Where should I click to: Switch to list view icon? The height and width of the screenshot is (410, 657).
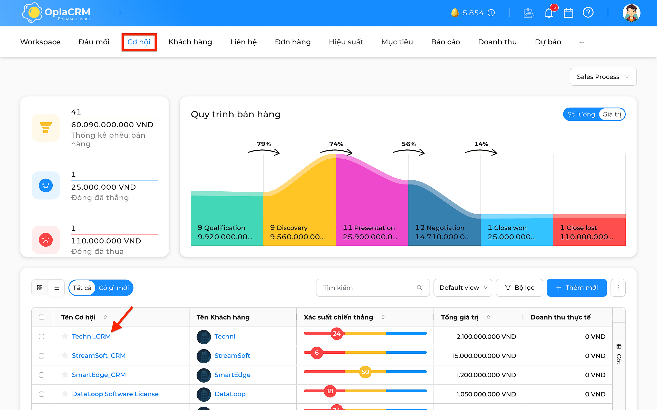click(x=56, y=288)
